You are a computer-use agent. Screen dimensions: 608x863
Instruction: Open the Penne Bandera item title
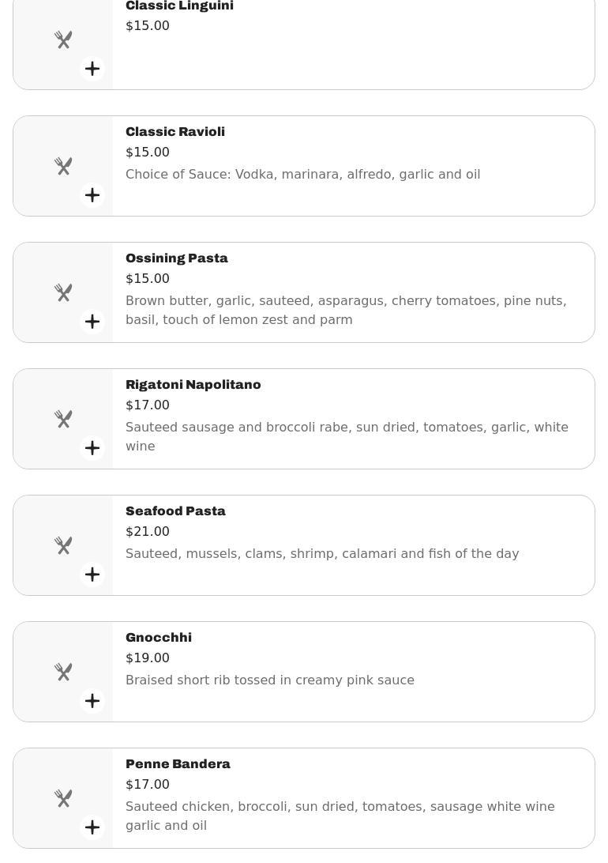click(178, 764)
